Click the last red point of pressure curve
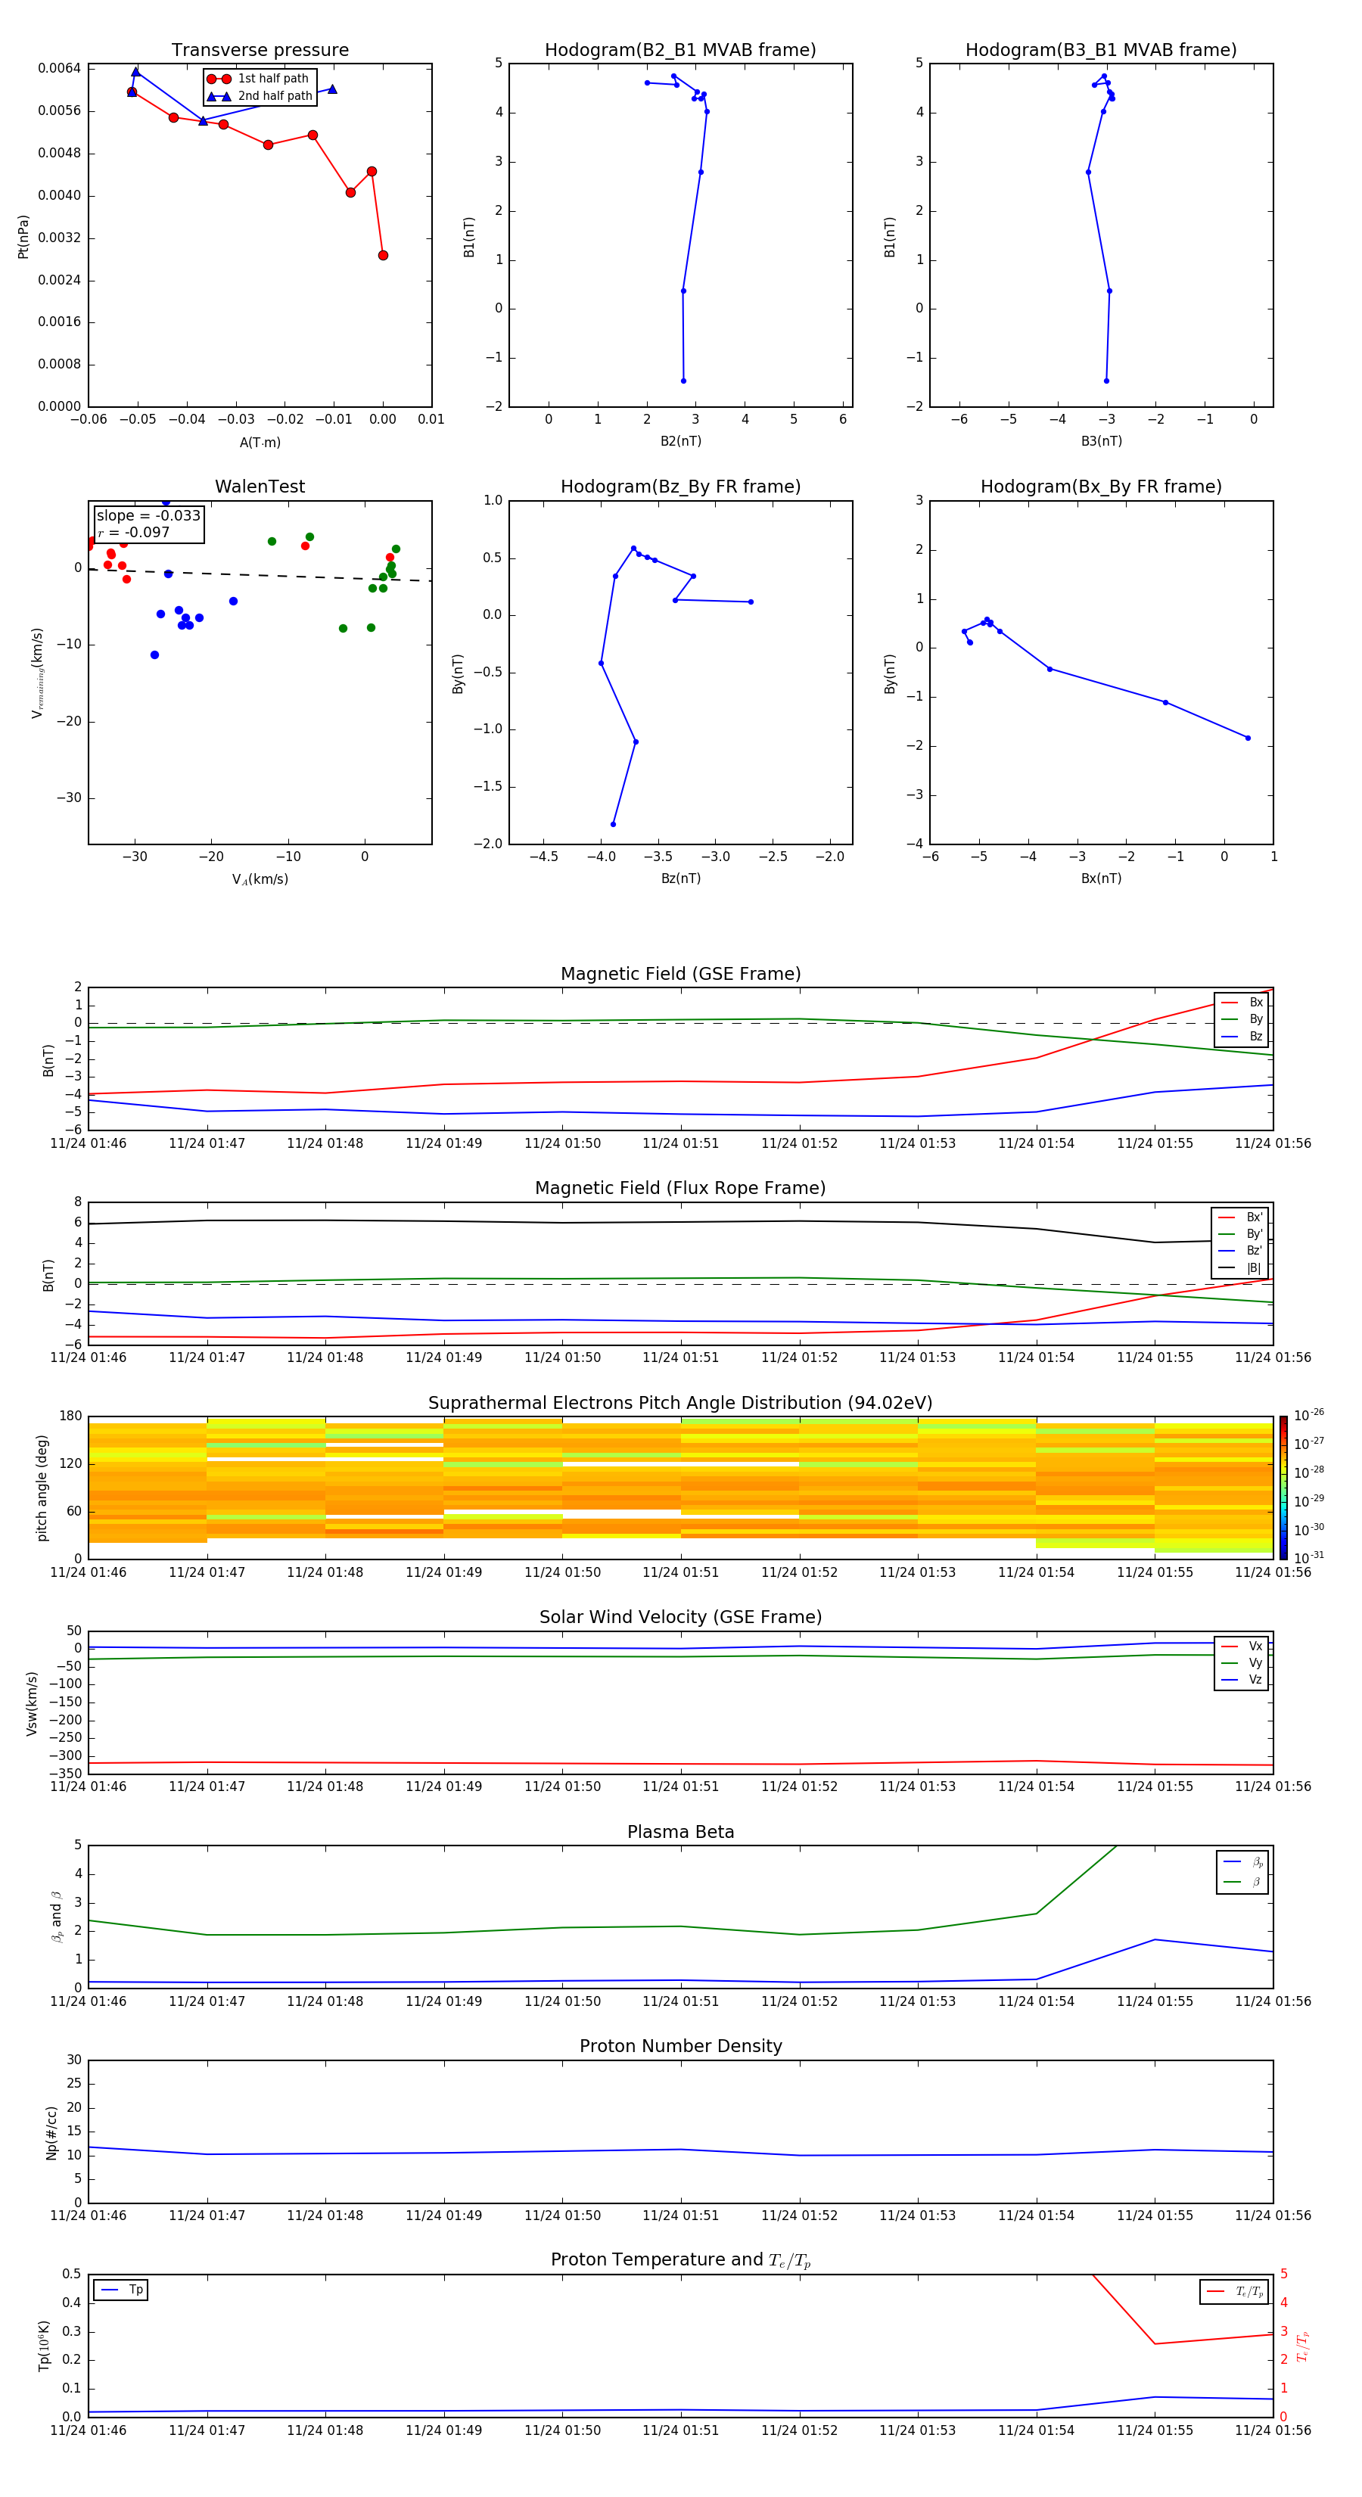Viewport: 1362px width, 2497px height. 383,256
